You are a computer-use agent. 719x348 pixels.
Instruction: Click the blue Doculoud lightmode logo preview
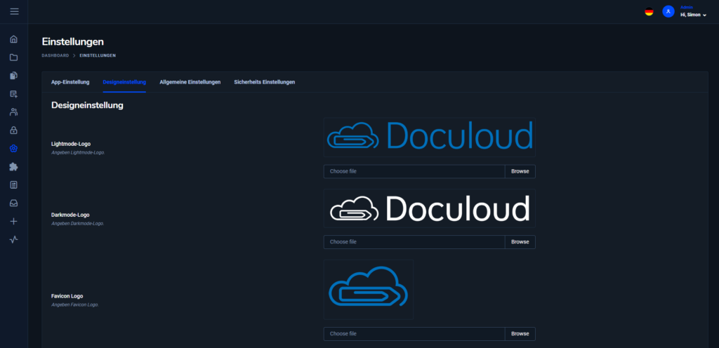[430, 137]
